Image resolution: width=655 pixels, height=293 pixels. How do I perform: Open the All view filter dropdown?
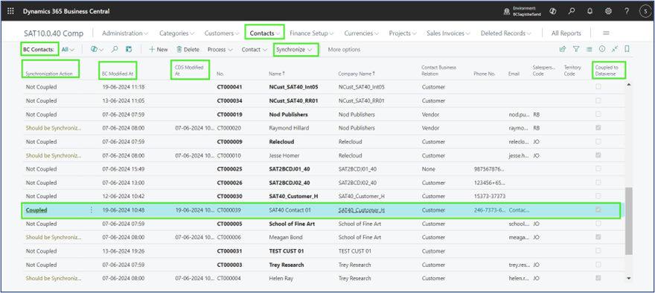pos(68,49)
